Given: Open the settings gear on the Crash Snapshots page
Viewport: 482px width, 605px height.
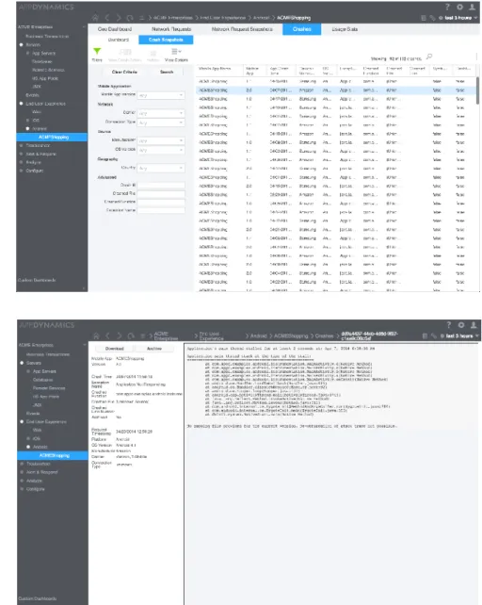Looking at the screenshot, I should point(459,7).
